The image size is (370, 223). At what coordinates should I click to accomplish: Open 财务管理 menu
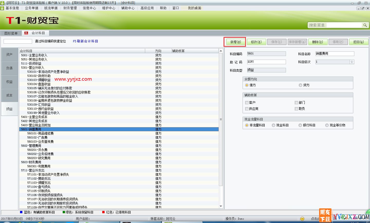click(70, 8)
